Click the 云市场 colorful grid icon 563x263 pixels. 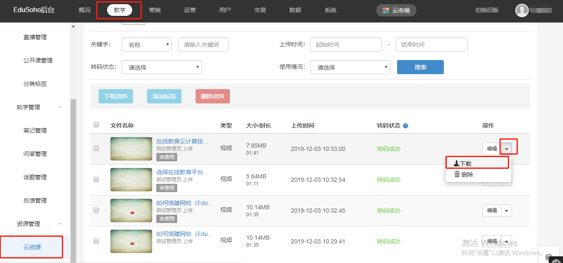386,10
